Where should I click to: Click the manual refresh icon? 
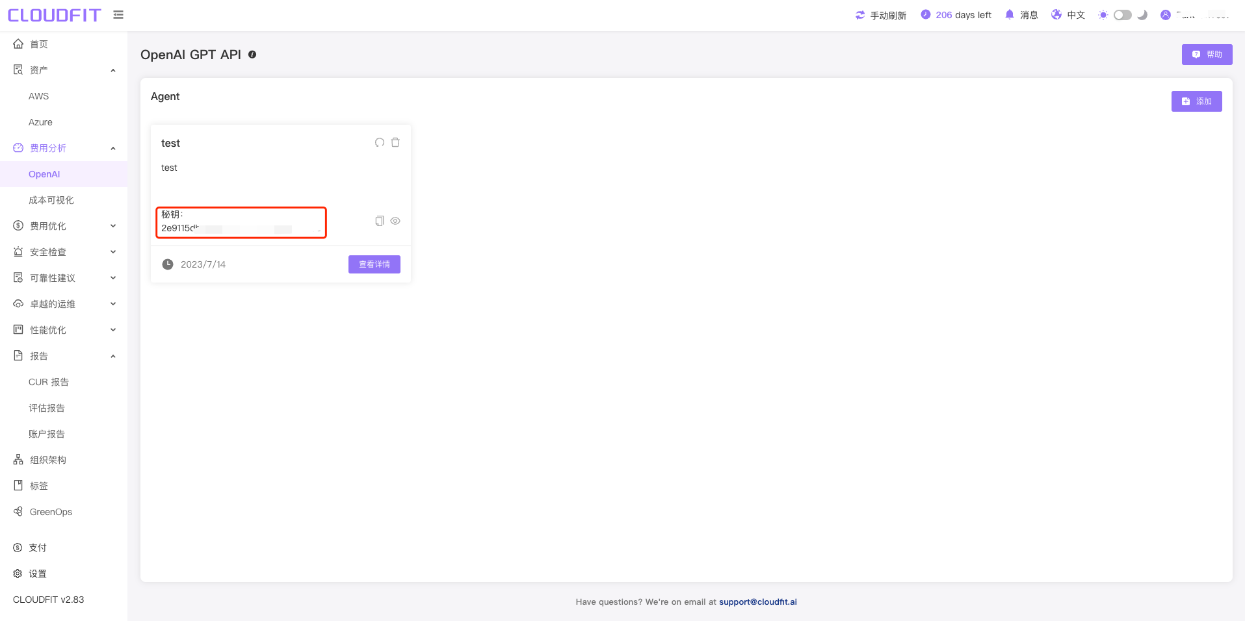[x=860, y=15]
